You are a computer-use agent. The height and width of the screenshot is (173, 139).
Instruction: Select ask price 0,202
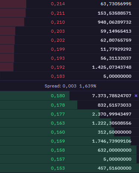(x=58, y=40)
